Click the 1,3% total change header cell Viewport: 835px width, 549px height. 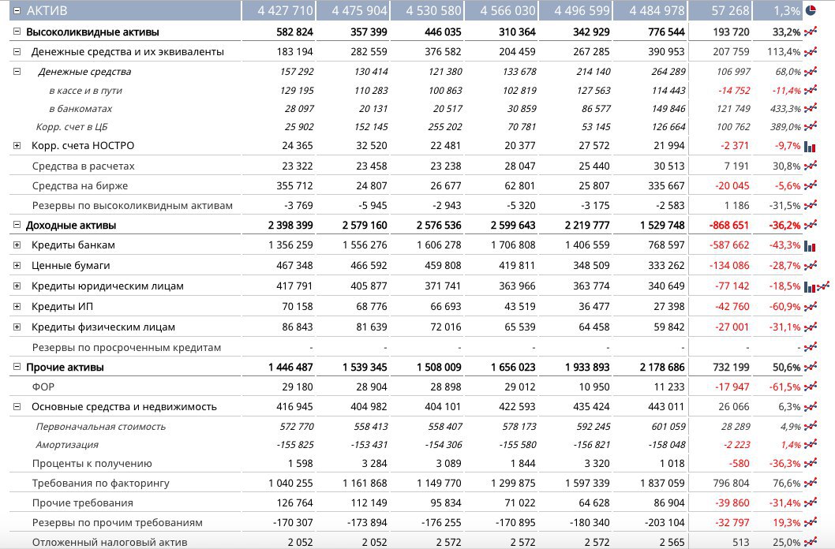[777, 11]
